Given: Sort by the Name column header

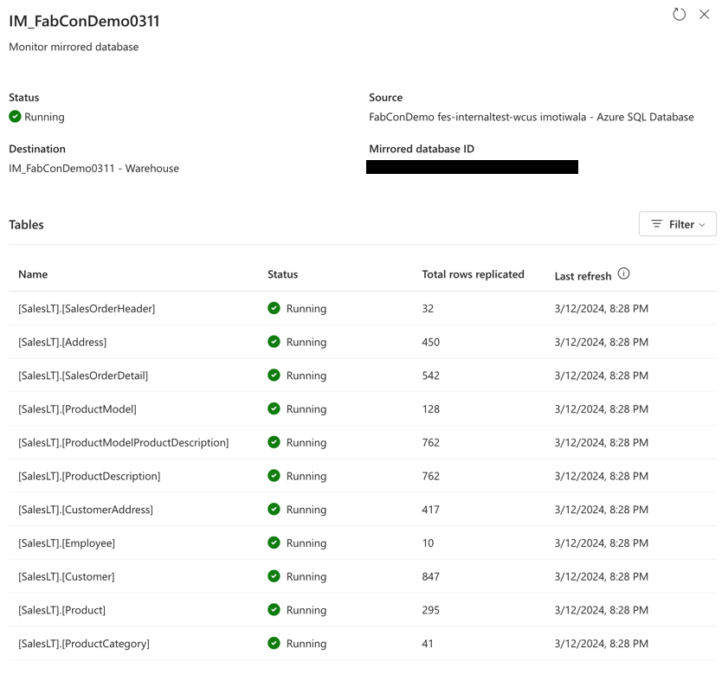Looking at the screenshot, I should click(33, 274).
